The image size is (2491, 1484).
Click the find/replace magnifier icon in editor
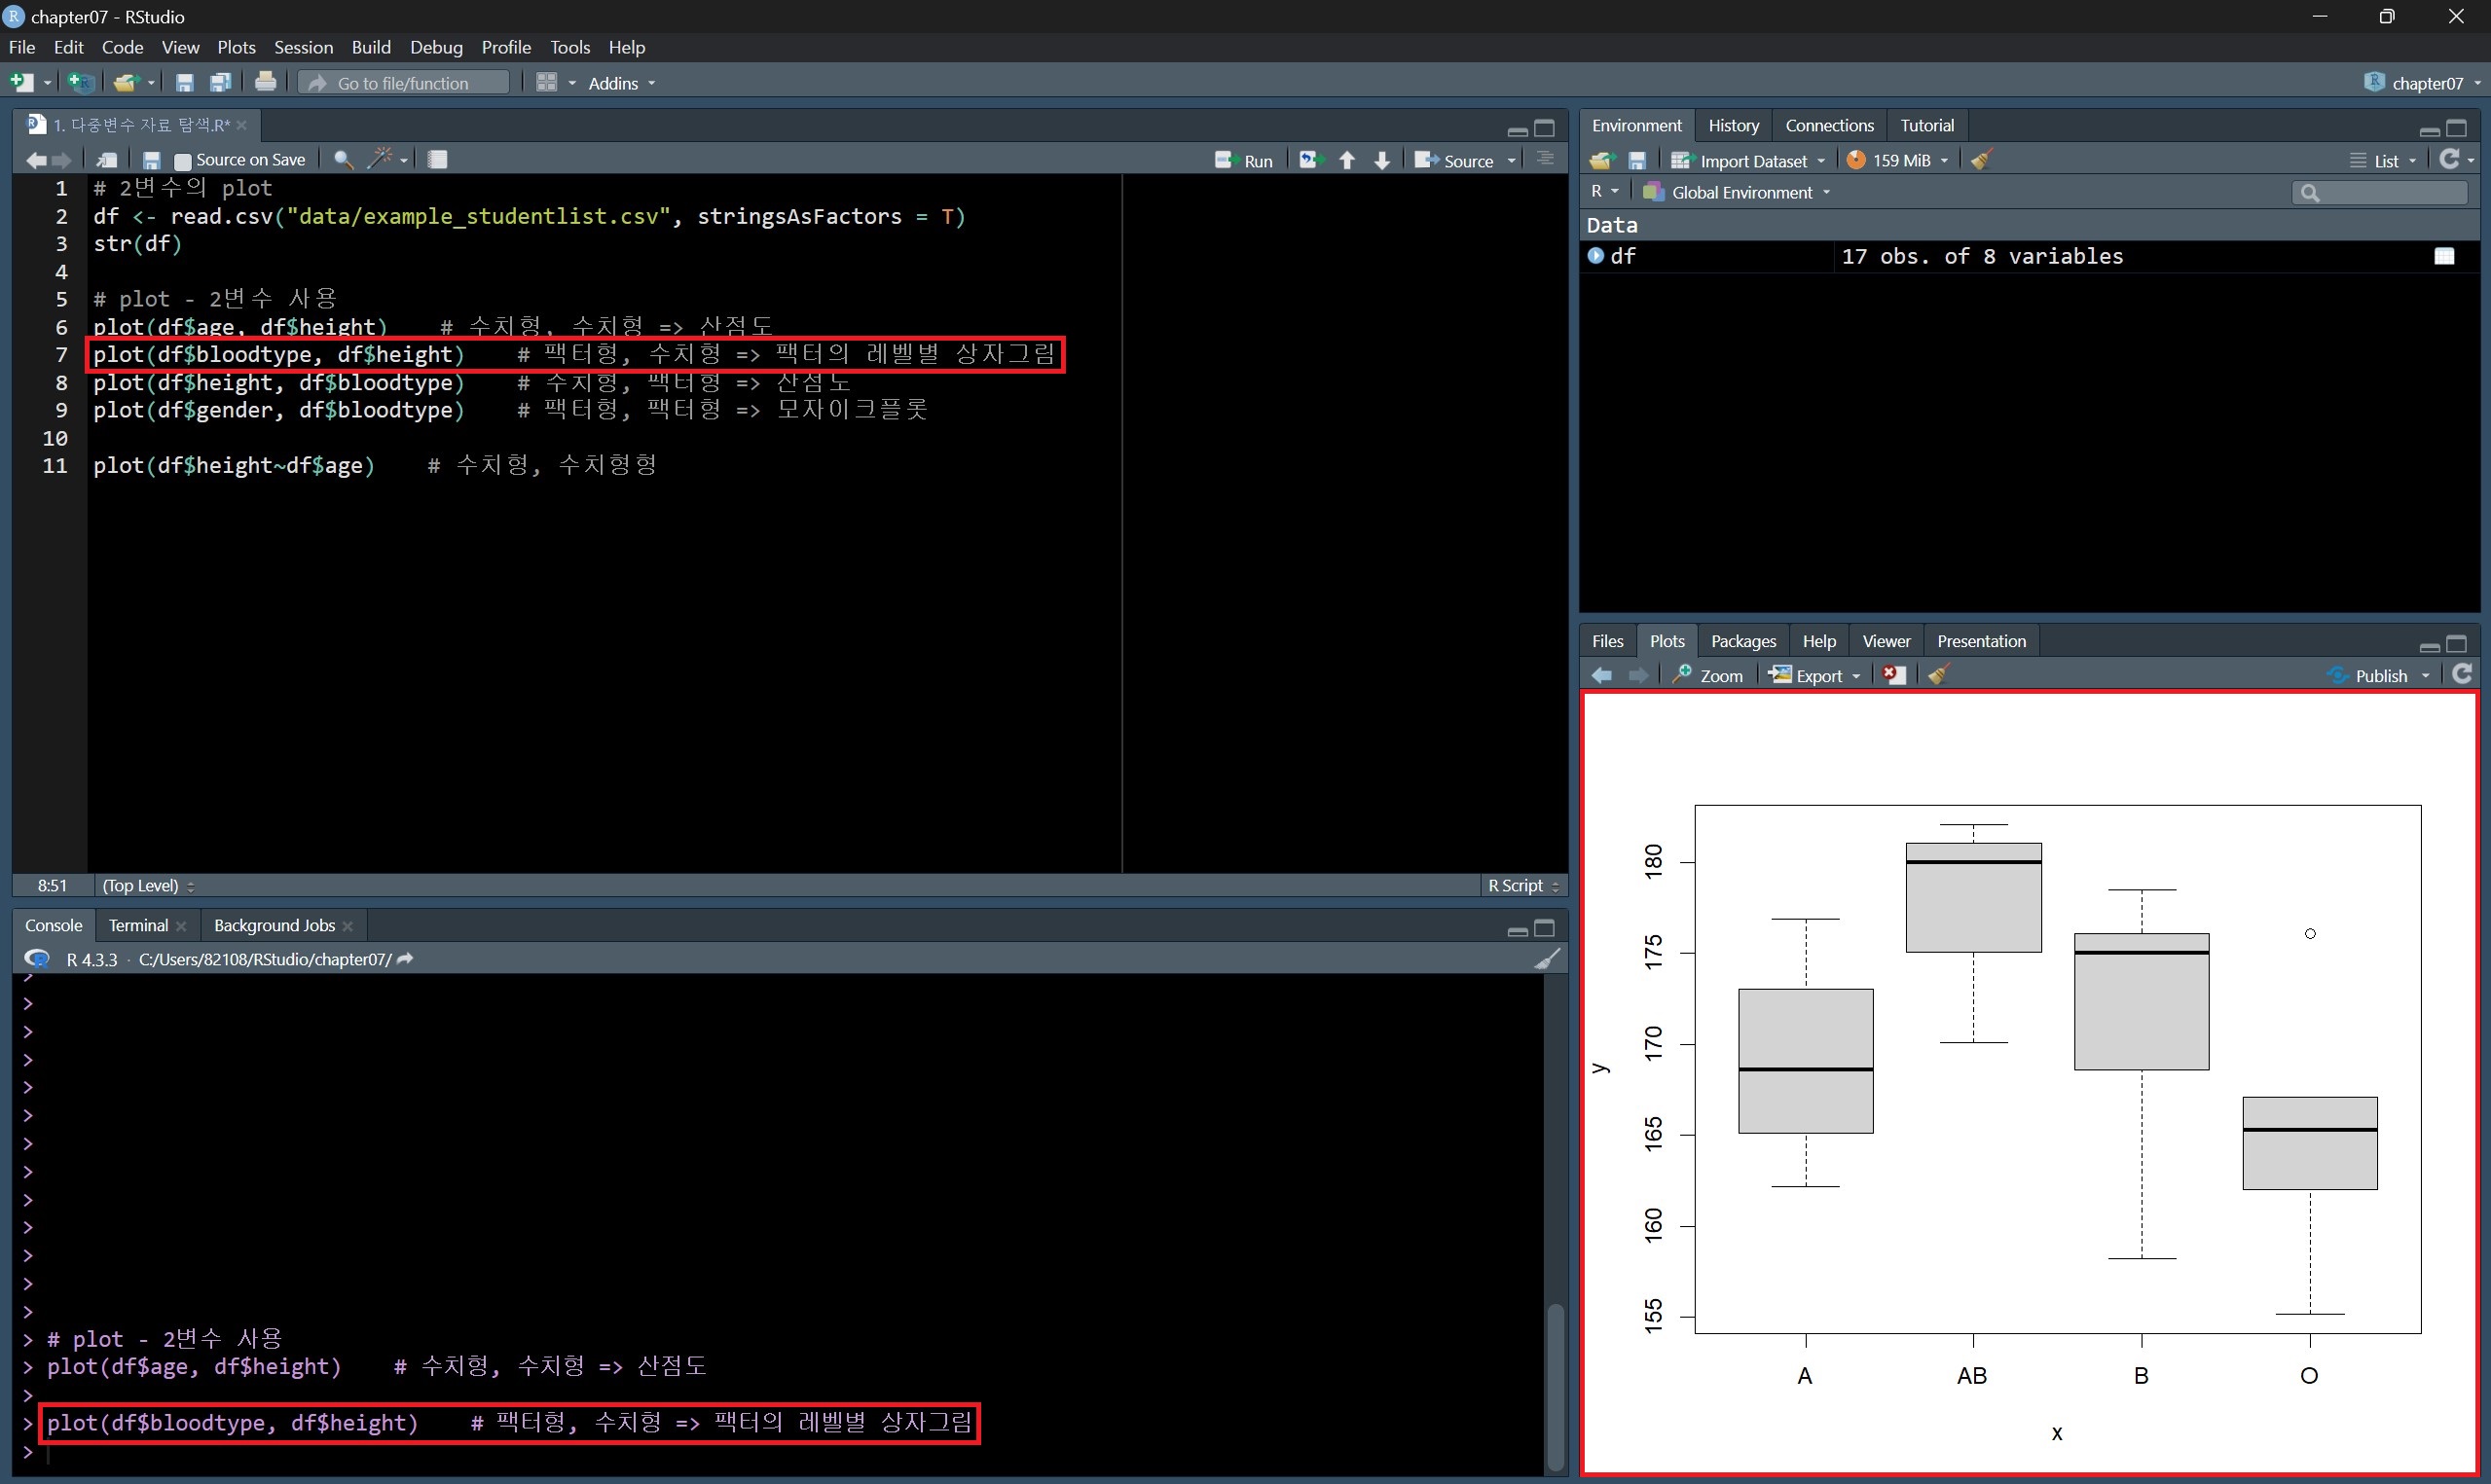(343, 160)
